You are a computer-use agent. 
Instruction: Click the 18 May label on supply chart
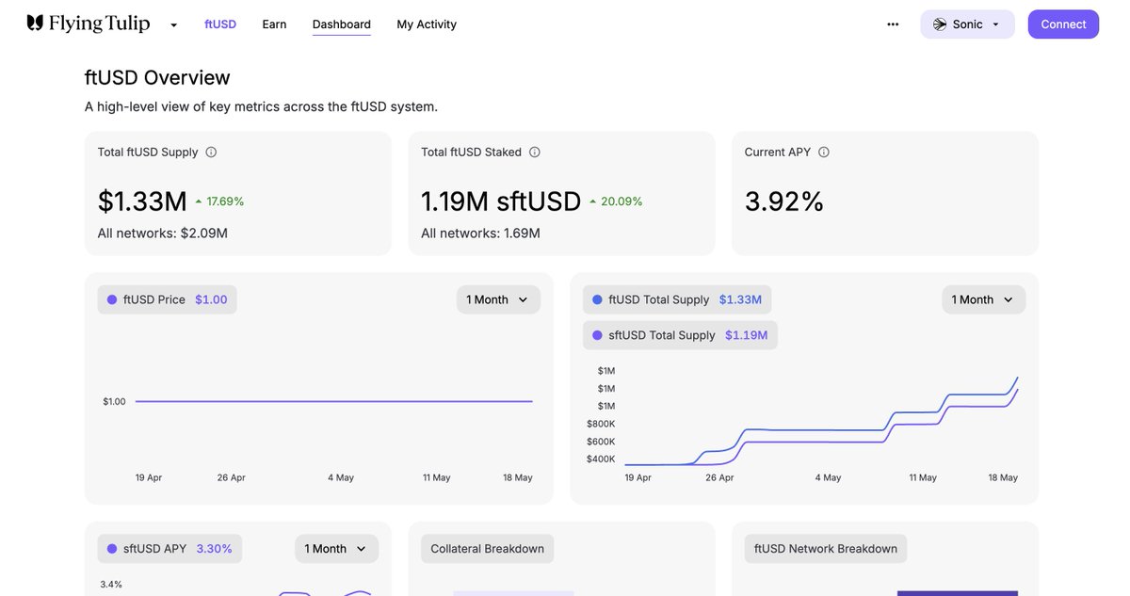(x=1003, y=478)
